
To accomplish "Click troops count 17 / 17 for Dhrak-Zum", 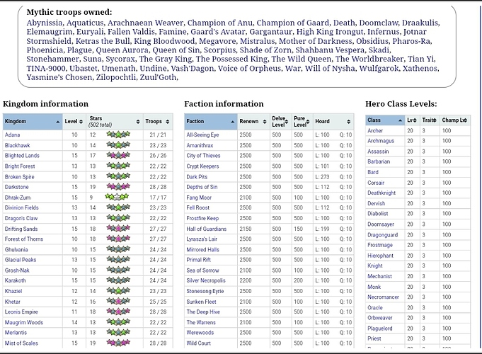I will click(158, 198).
